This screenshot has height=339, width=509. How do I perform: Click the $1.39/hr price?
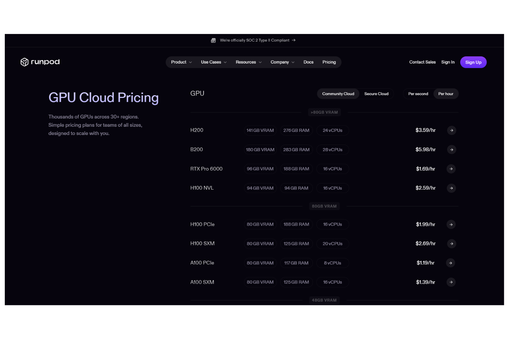pos(425,282)
